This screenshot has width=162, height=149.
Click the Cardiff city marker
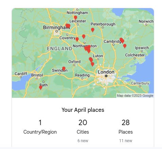21,77
